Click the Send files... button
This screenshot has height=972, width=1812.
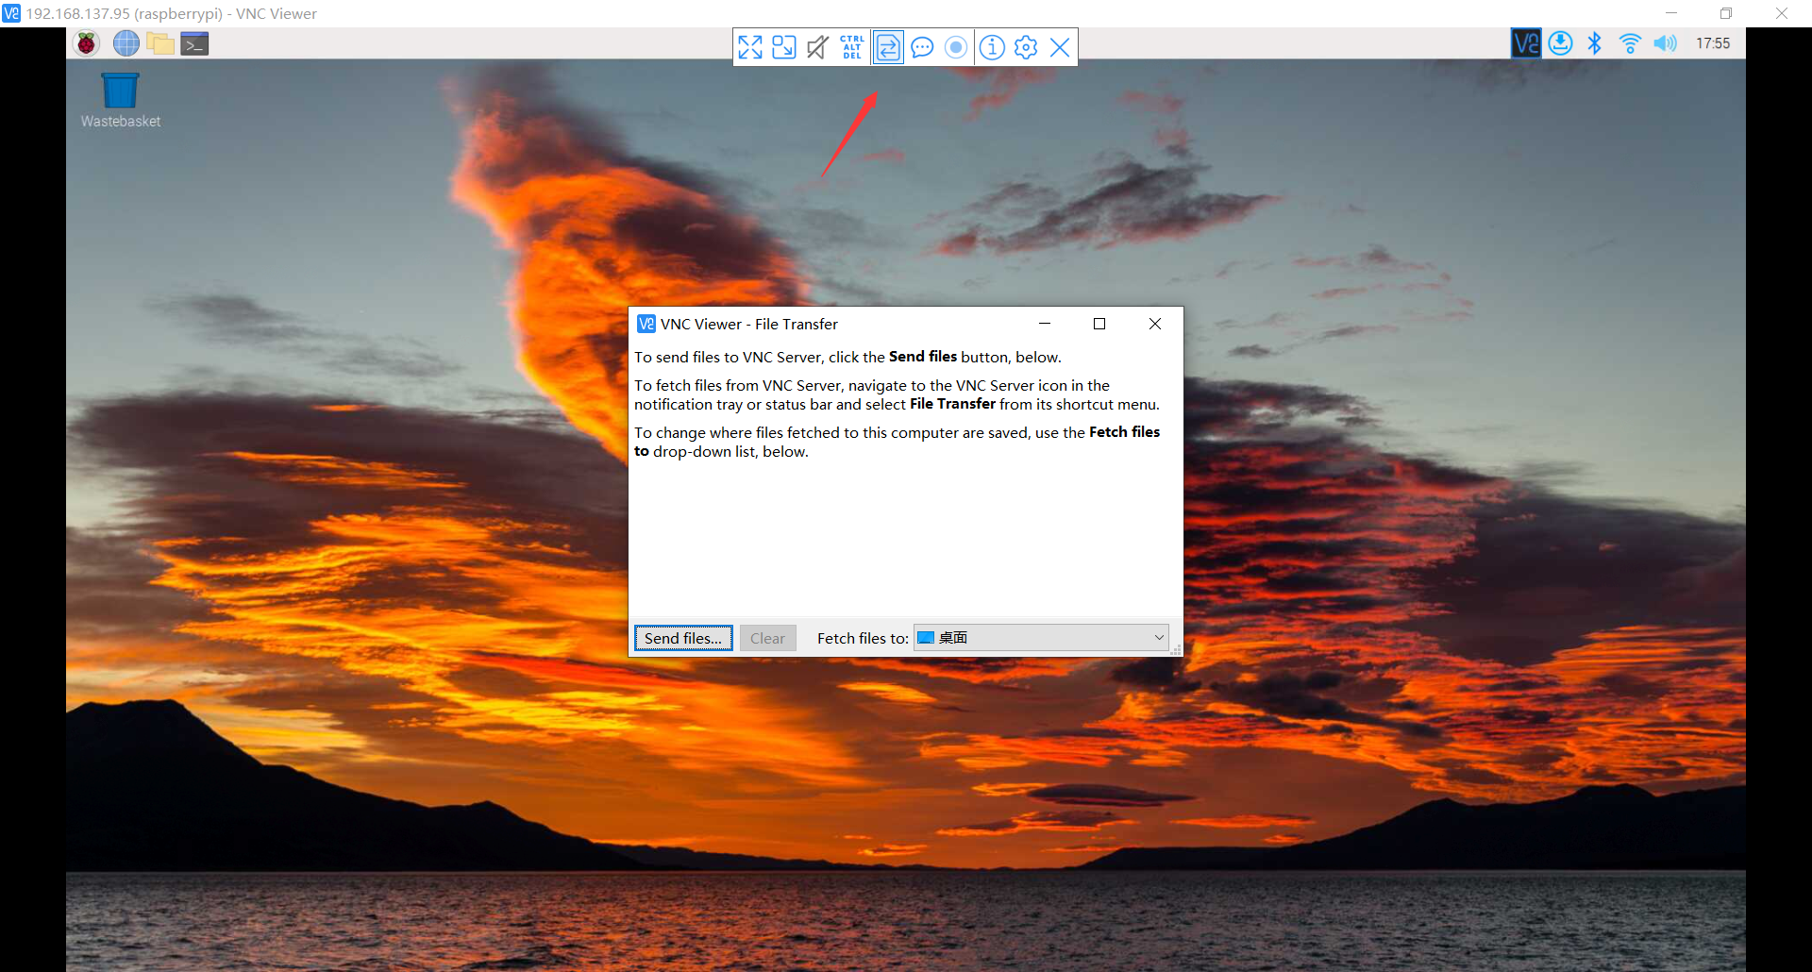pos(683,638)
